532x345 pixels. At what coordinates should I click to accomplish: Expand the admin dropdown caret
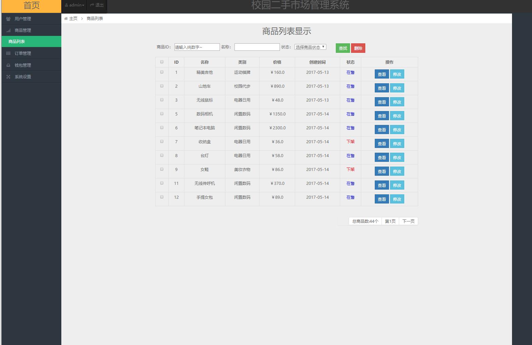point(83,5)
